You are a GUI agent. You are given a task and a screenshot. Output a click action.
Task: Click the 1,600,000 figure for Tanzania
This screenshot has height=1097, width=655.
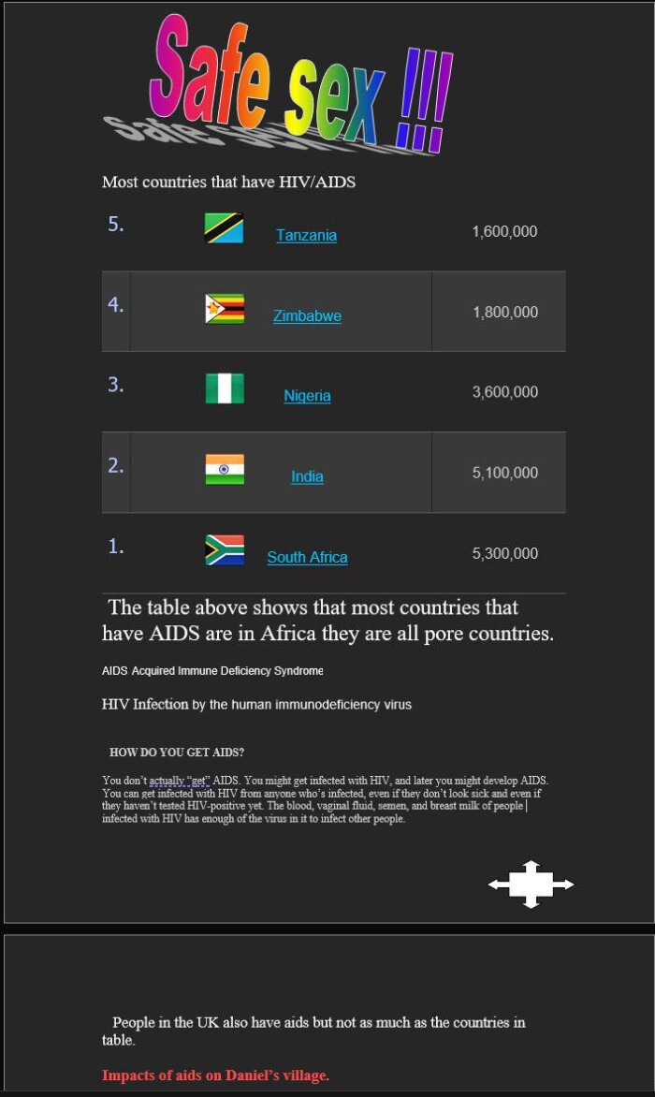504,231
